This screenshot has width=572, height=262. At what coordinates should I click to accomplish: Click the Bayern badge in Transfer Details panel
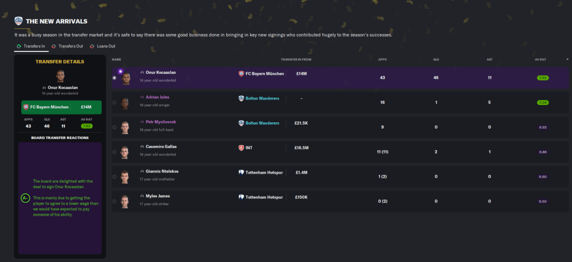[26, 107]
